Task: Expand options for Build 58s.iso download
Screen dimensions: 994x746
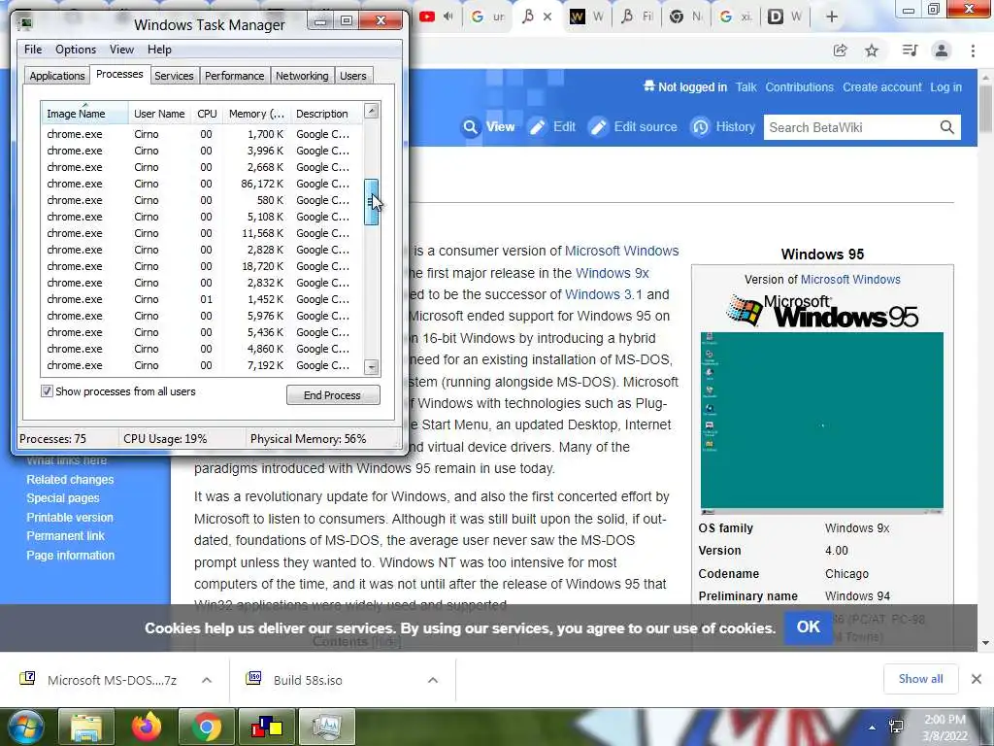Action: [x=433, y=680]
